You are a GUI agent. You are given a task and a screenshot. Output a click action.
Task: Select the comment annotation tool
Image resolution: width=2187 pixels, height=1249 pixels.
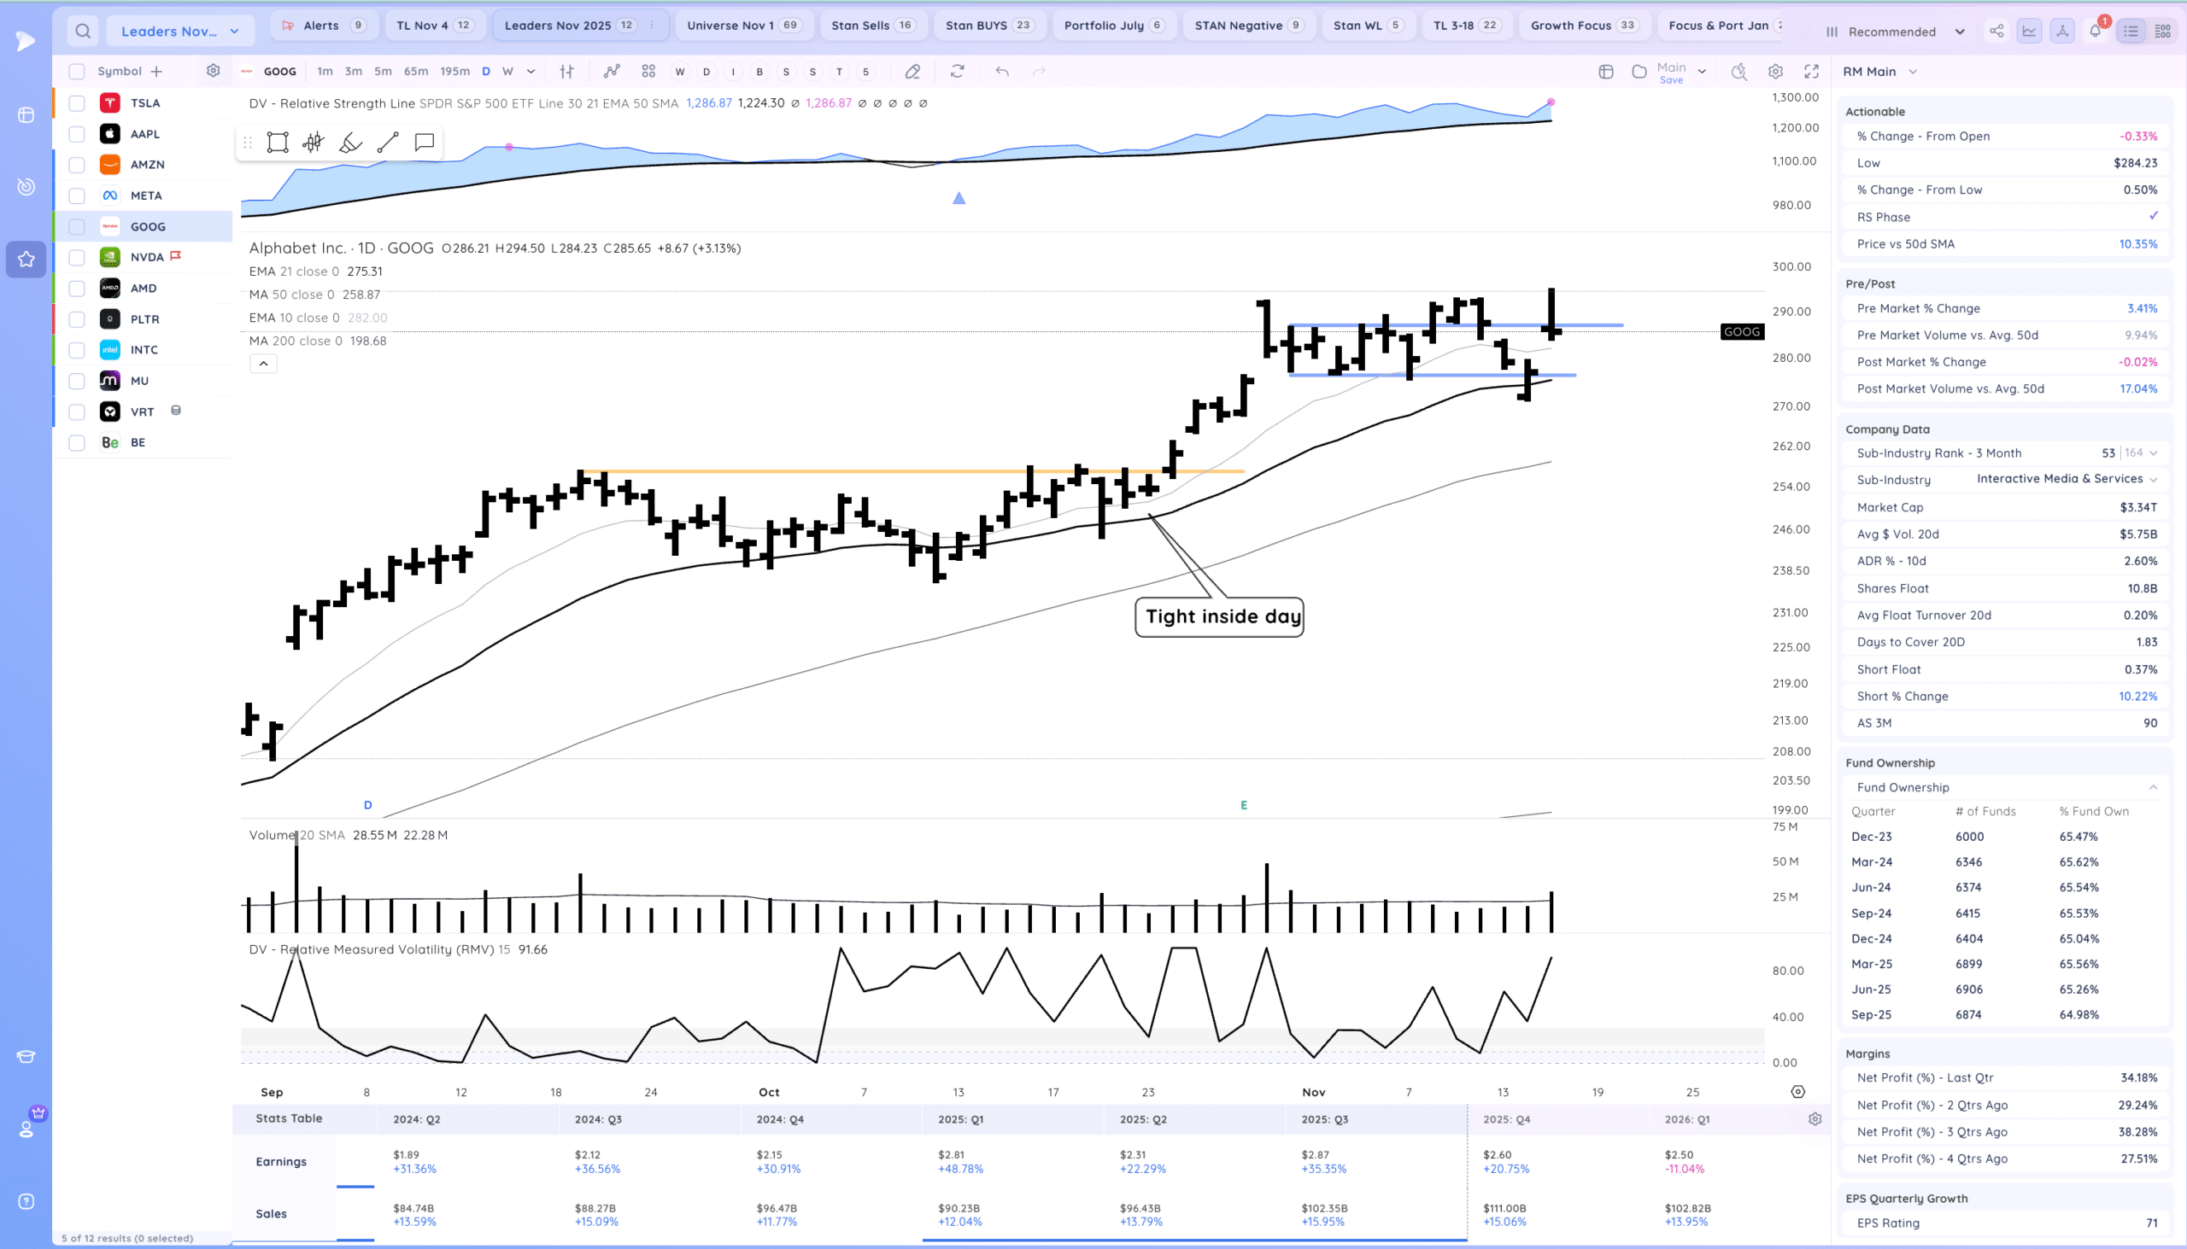tap(424, 143)
